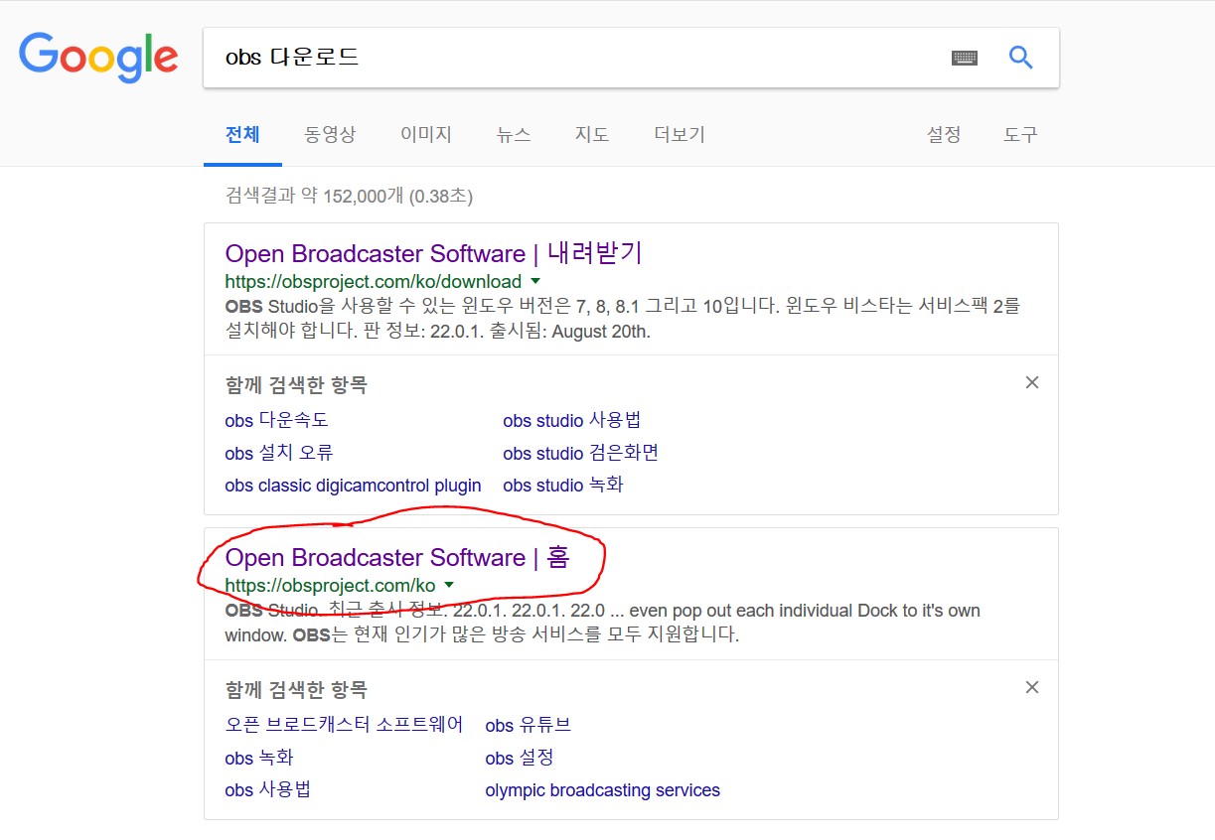Switch to the 동영상 tab
1215x840 pixels.
tap(329, 135)
